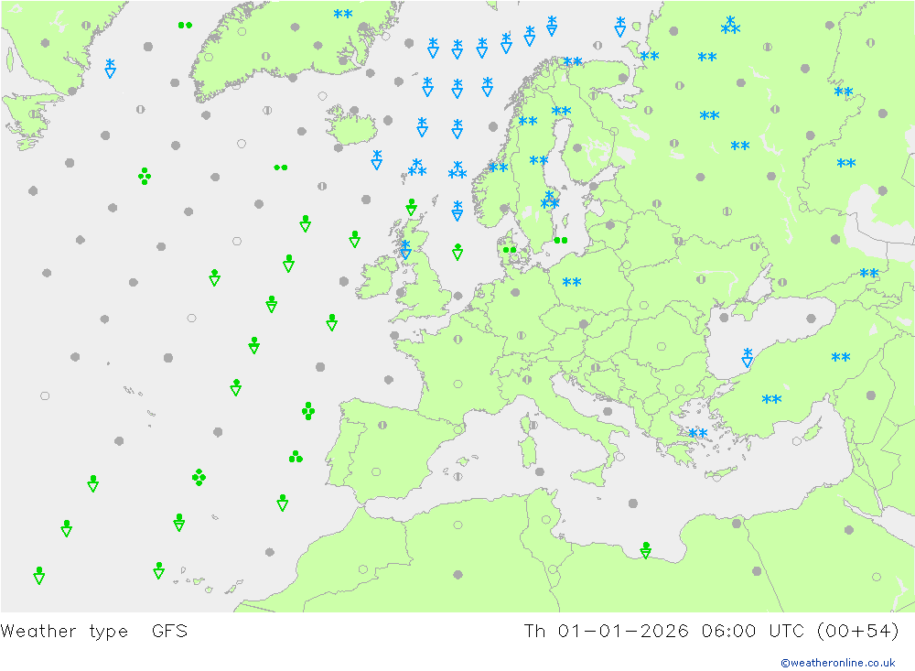
Task: Click the open circle symbol over Morocco
Action: click(x=363, y=568)
